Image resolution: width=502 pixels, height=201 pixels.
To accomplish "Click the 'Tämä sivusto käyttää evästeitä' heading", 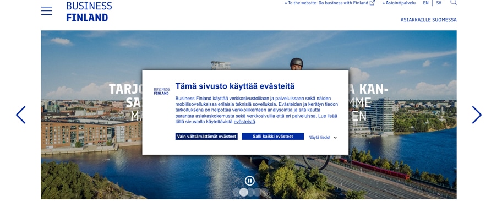I will pos(234,86).
